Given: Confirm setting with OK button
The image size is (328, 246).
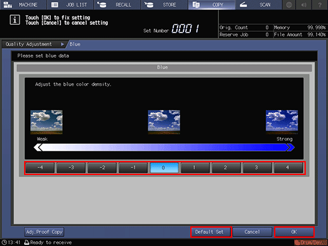Looking at the screenshot, I should point(294,232).
